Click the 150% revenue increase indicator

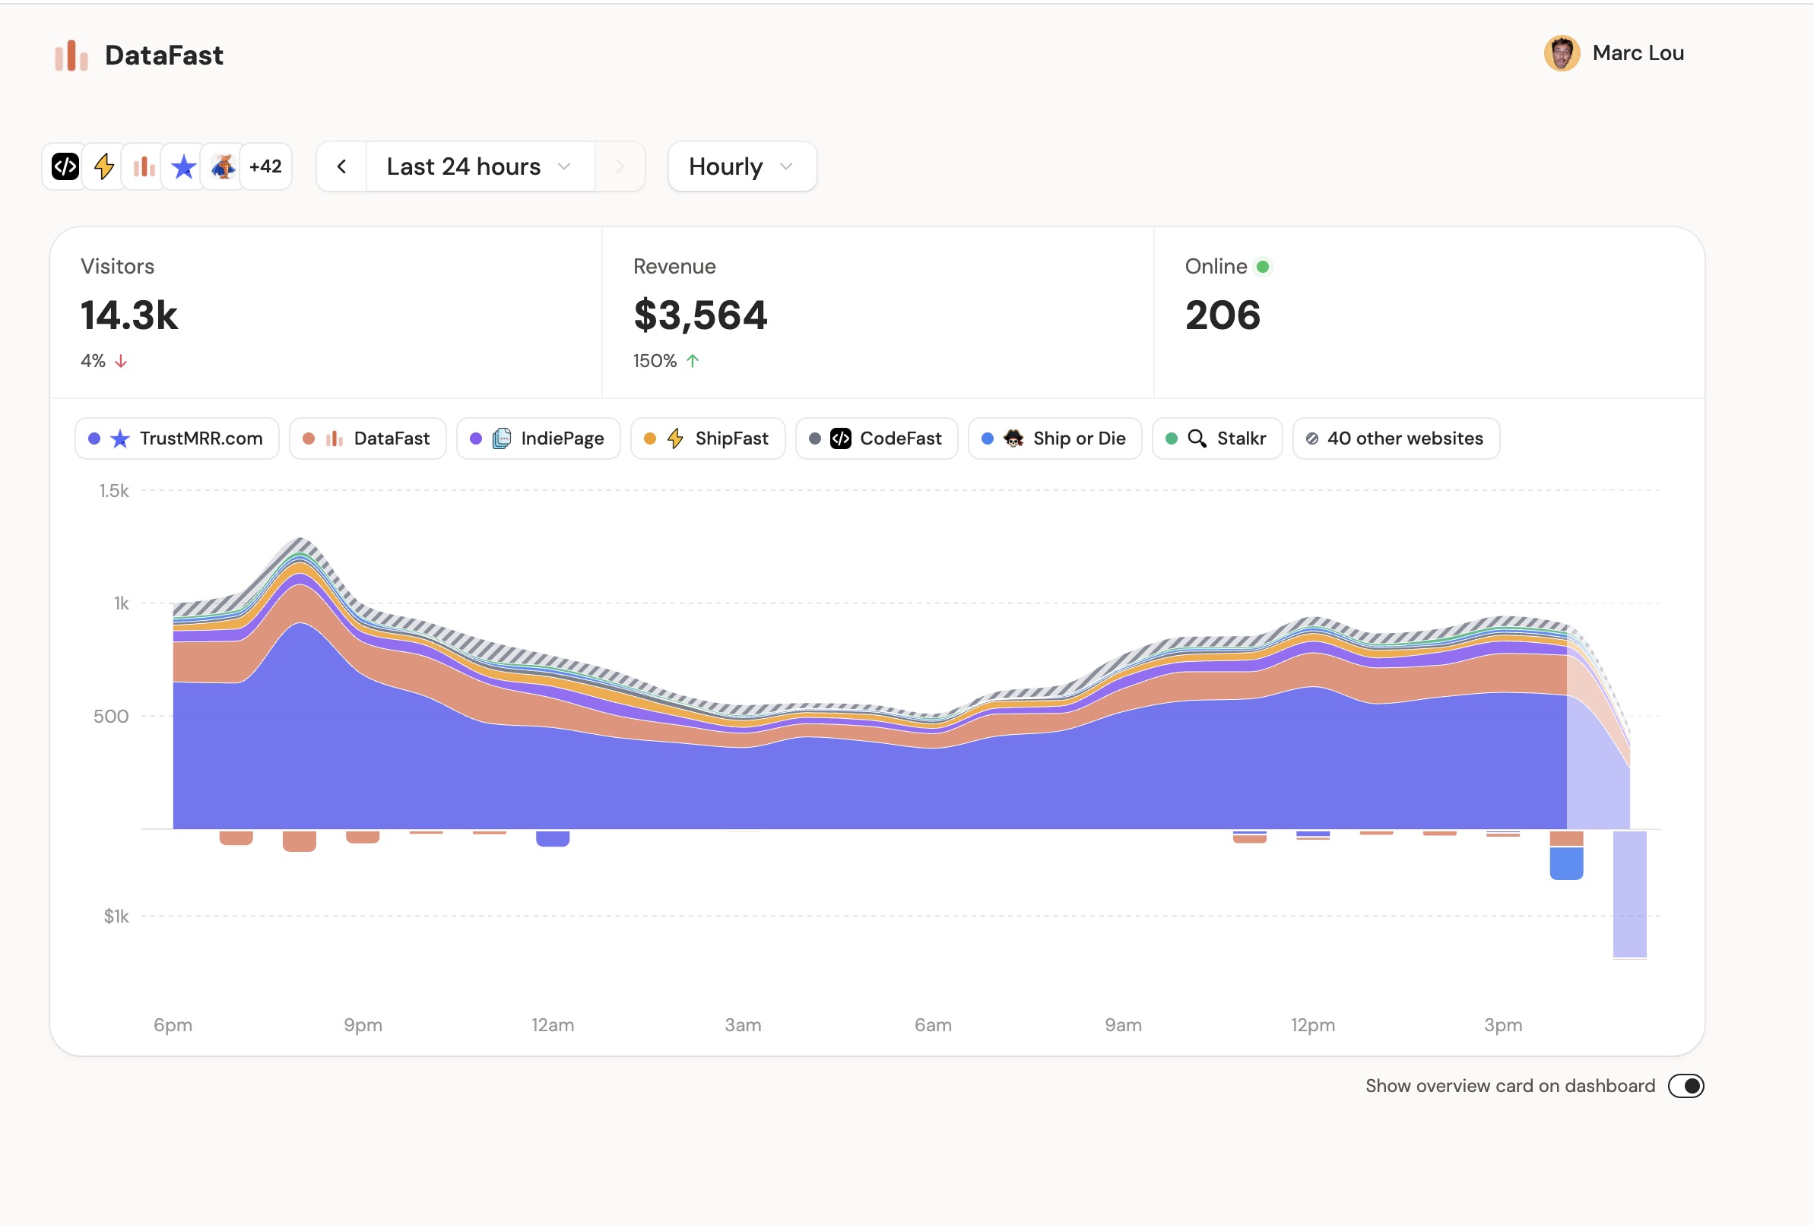[666, 361]
